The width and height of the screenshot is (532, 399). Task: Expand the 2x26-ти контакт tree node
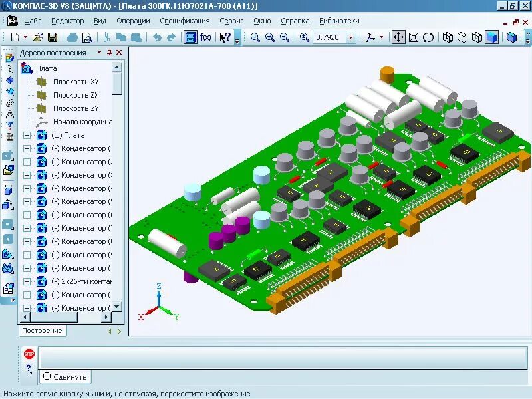point(27,281)
